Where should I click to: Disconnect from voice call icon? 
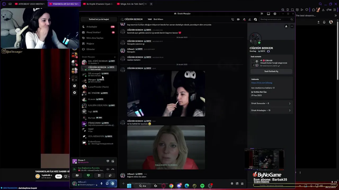pyautogui.click(x=113, y=169)
